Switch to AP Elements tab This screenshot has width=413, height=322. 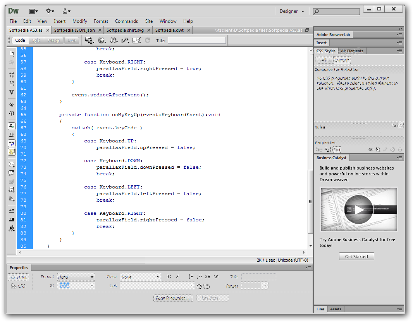click(352, 51)
